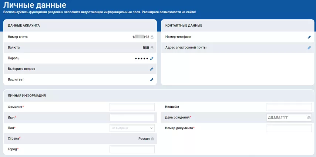Edit email address using pencil icon

(309, 48)
